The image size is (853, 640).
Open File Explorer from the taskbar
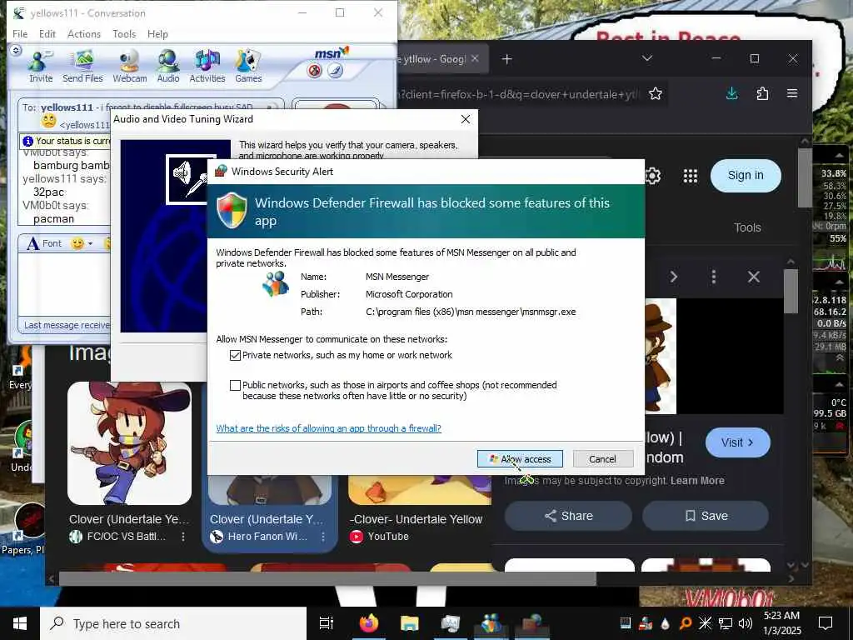tap(409, 623)
